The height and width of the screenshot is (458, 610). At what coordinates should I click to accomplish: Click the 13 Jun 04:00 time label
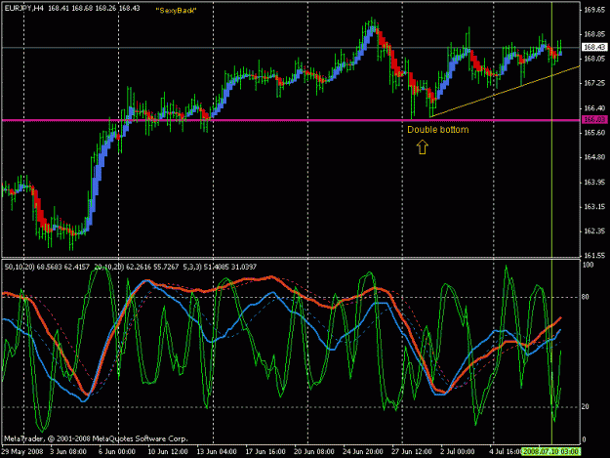click(217, 452)
